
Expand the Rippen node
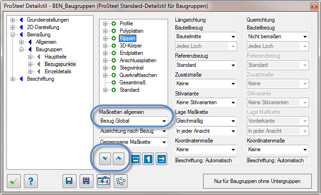coord(105,38)
